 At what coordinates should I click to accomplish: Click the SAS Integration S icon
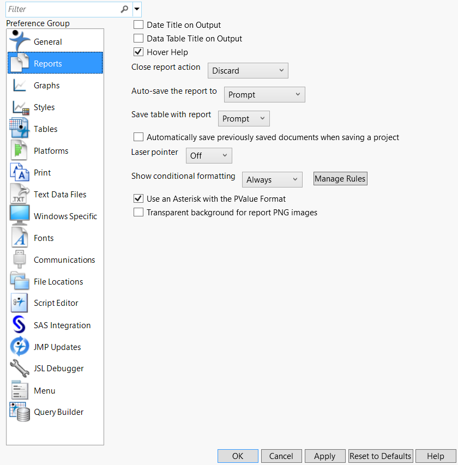click(19, 324)
